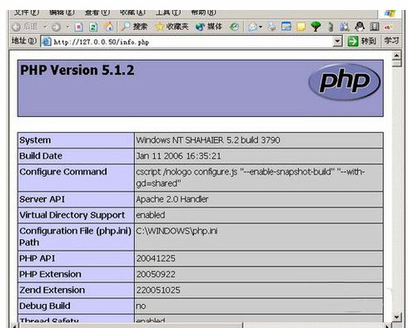Click "enabled" in Virtual Directory Support row
Image resolution: width=408 pixels, height=328 pixels.
coord(151,215)
